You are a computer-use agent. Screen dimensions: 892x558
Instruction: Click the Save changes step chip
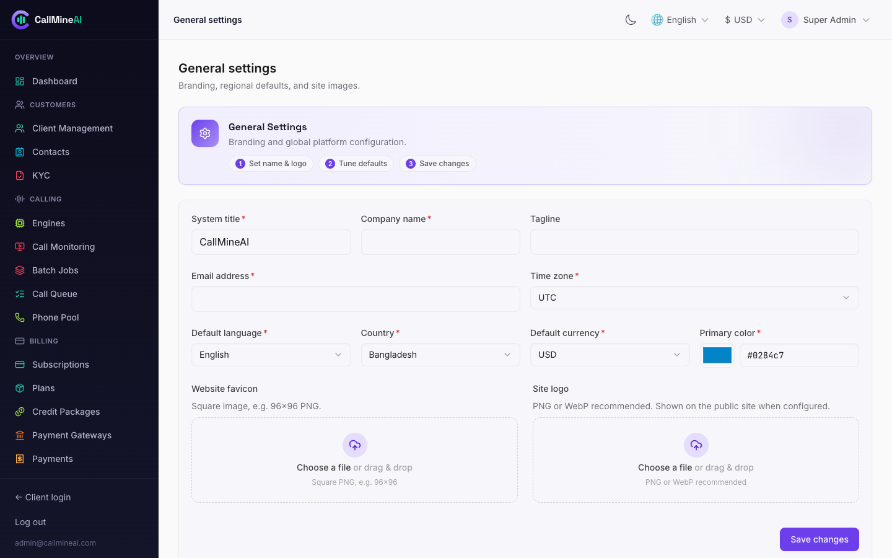(437, 164)
